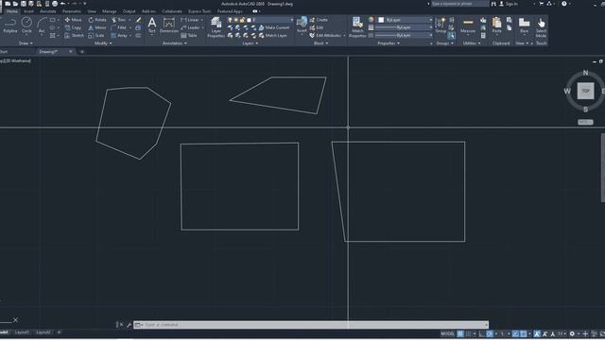Click the Paste button
The width and height of the screenshot is (605, 340).
coord(497,25)
